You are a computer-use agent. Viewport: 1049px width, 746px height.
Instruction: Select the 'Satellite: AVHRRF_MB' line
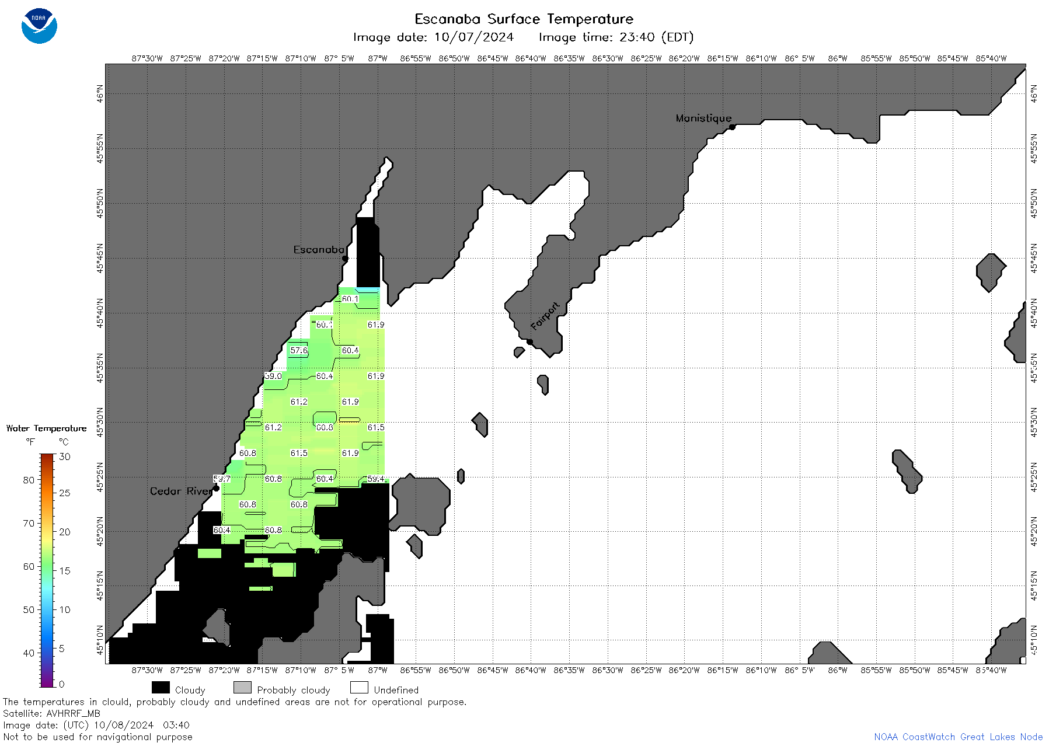point(51,713)
